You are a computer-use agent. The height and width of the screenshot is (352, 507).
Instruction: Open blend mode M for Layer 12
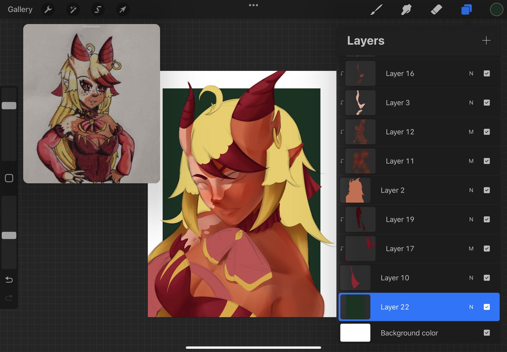point(471,132)
